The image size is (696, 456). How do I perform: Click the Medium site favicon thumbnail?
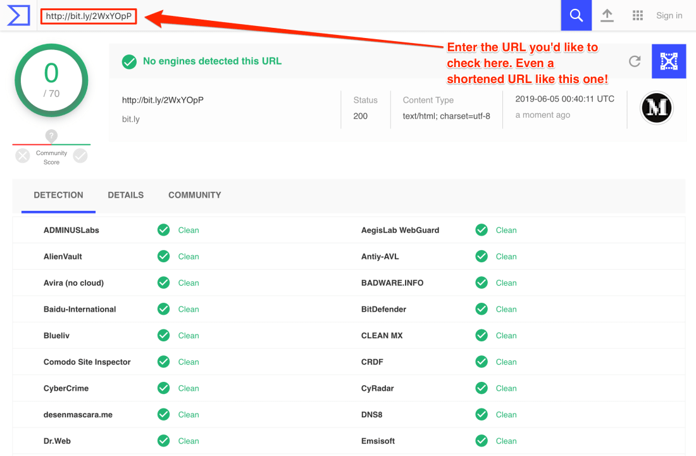point(657,108)
